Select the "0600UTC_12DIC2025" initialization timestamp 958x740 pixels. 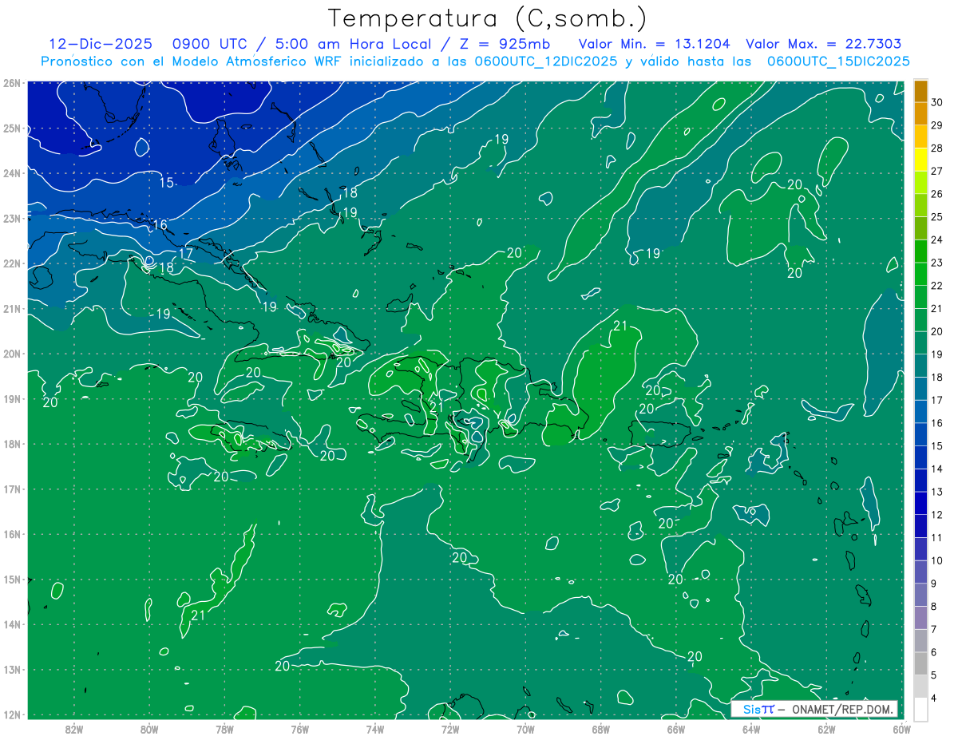coord(546,61)
